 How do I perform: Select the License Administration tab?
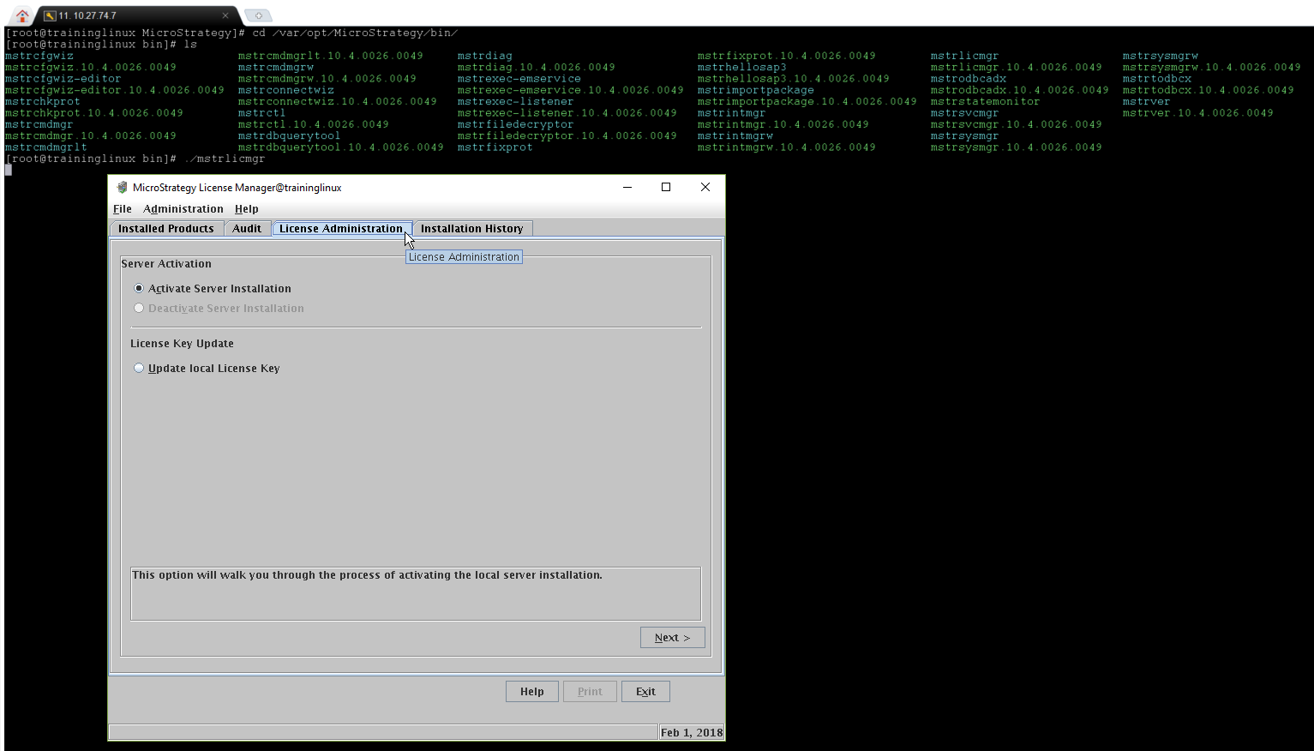point(340,228)
